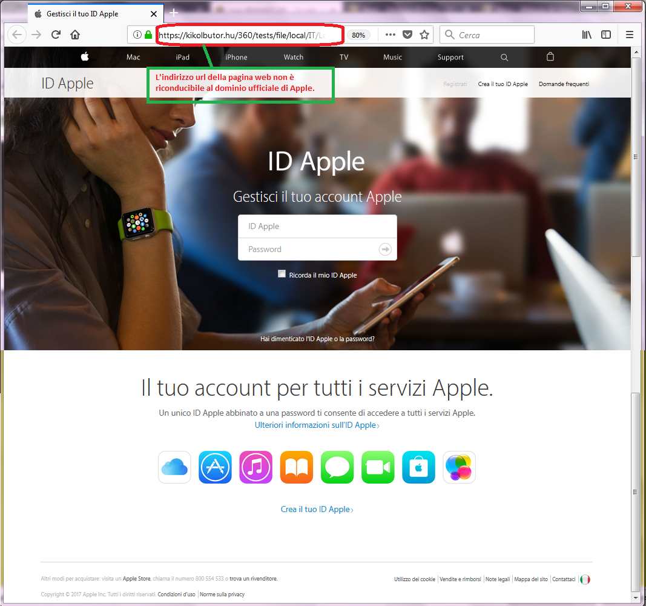Open 'Condizioni d'uso' footer link
This screenshot has height=606, width=646.
click(176, 594)
